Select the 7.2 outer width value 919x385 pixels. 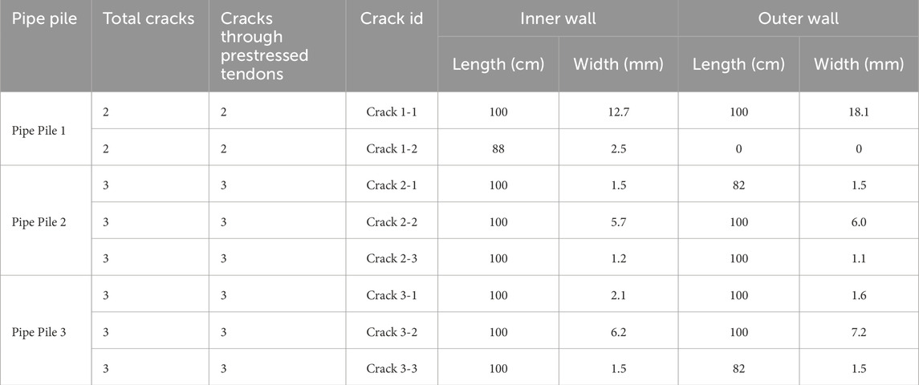click(859, 332)
